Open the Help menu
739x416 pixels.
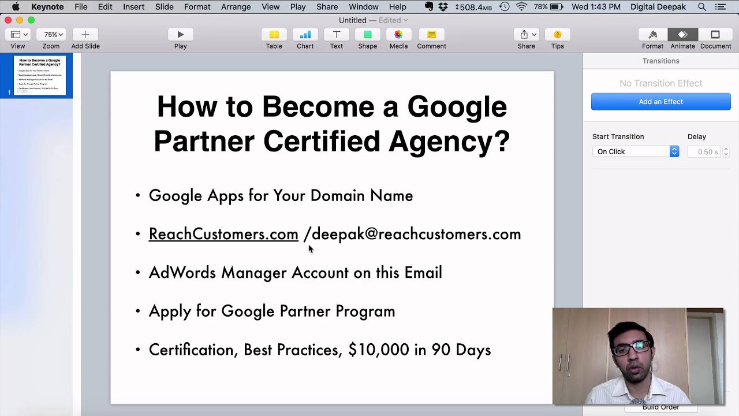(397, 7)
